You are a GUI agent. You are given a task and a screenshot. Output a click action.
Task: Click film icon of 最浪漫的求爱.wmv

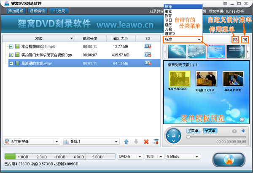(x=17, y=63)
